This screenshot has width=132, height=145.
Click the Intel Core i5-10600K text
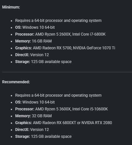pos(90,109)
